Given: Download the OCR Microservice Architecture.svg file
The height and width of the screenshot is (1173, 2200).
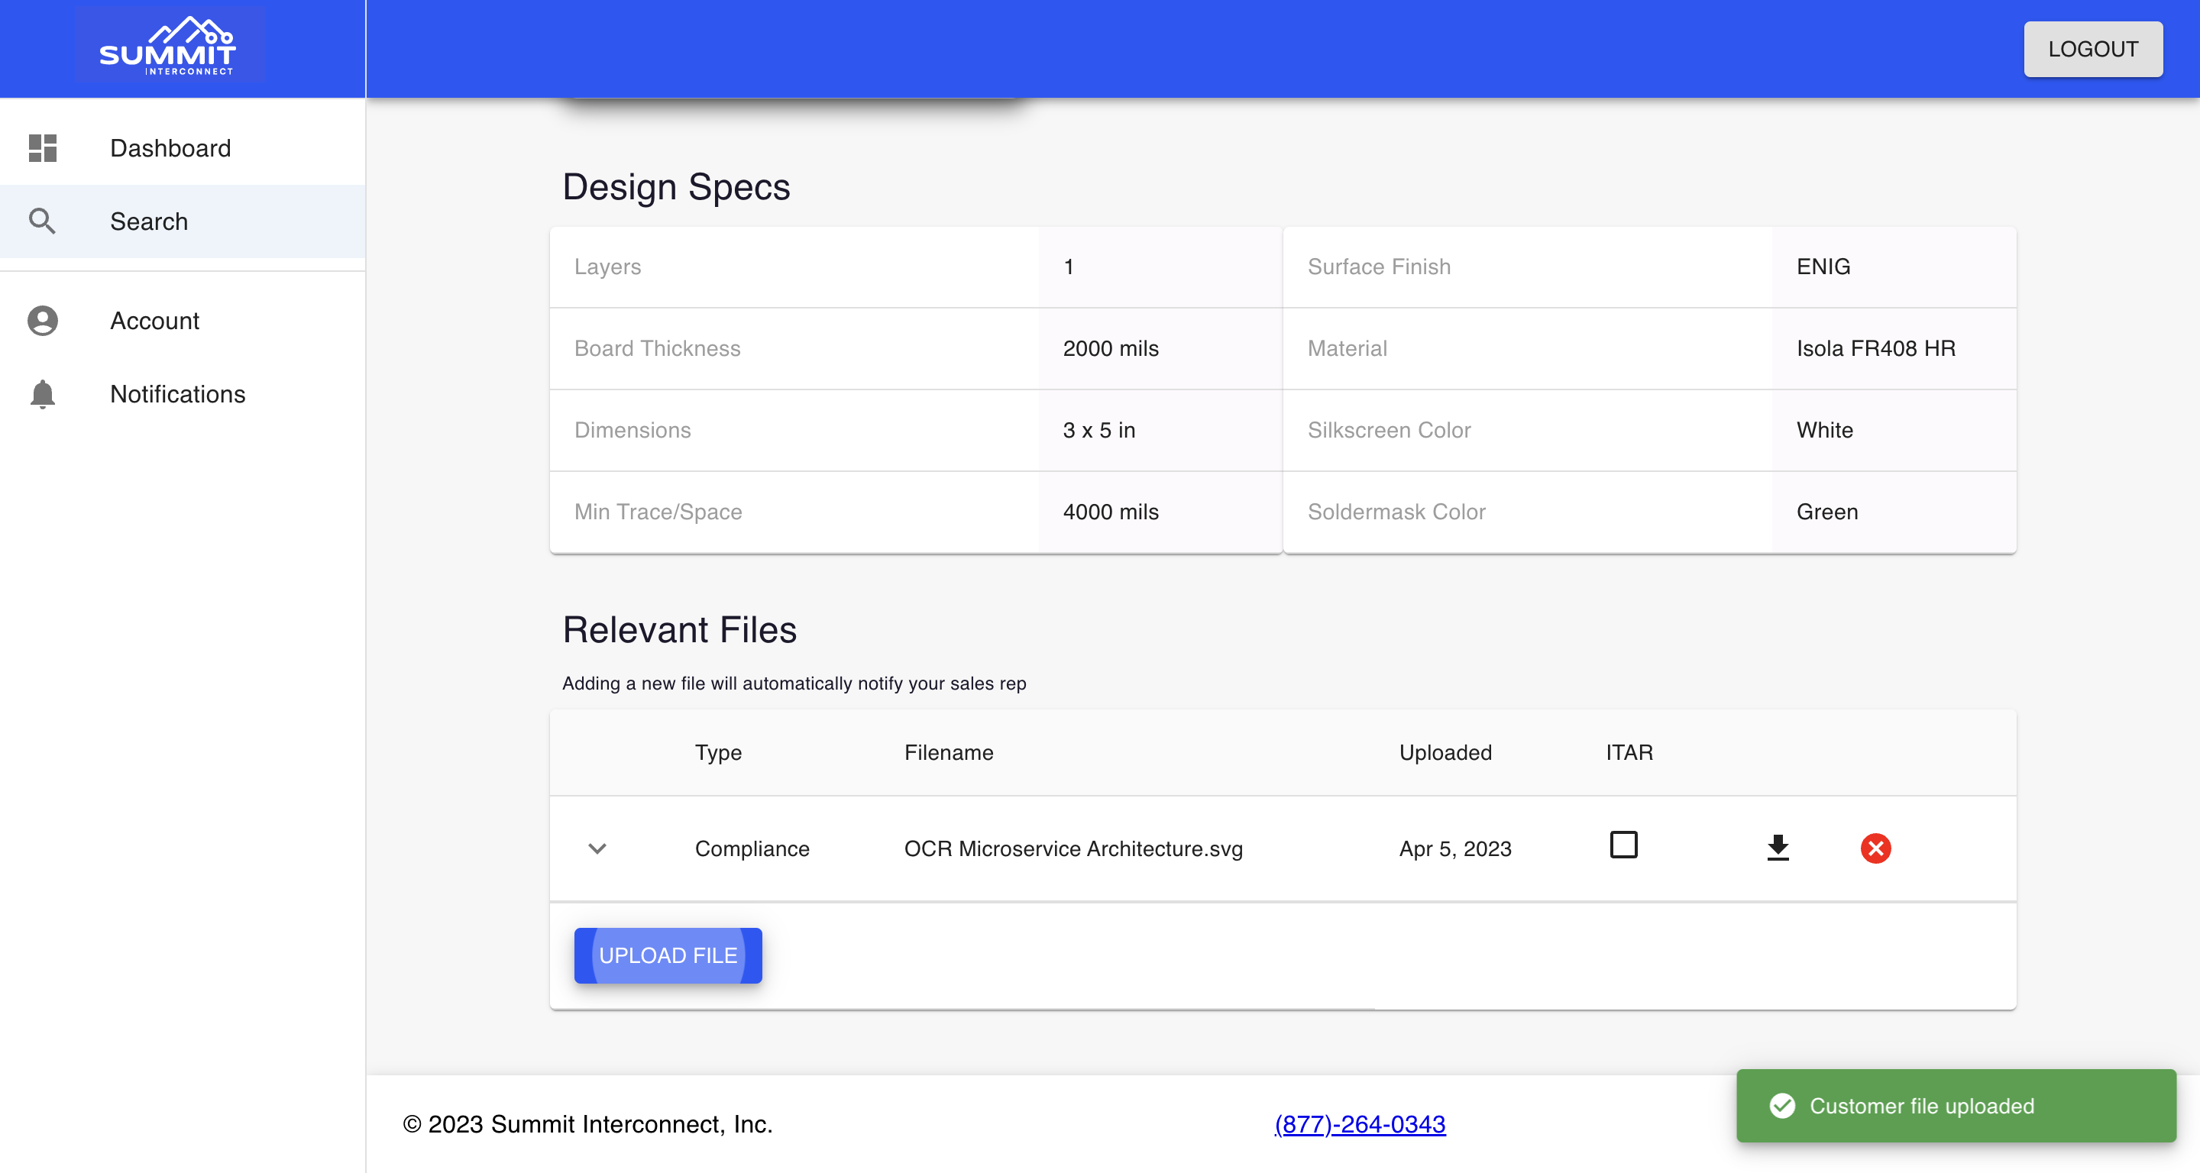Looking at the screenshot, I should pyautogui.click(x=1778, y=848).
